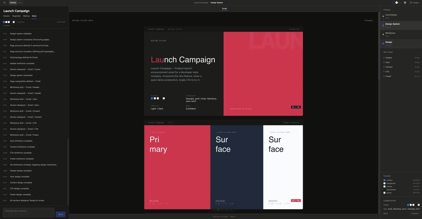Open the CTA section in Sections list
The image size is (422, 219).
tap(401, 72)
